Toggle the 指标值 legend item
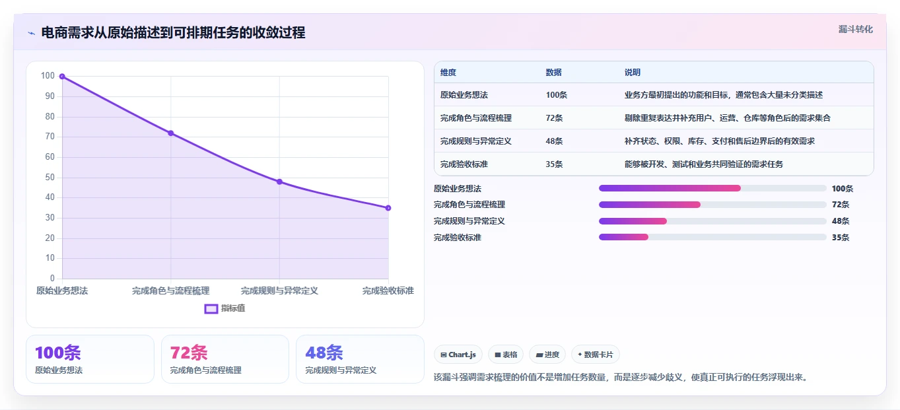The width and height of the screenshot is (900, 410). pyautogui.click(x=225, y=308)
